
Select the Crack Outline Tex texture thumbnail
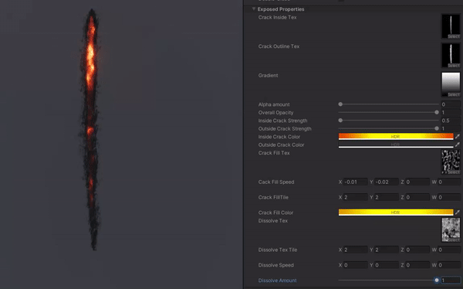[451, 56]
